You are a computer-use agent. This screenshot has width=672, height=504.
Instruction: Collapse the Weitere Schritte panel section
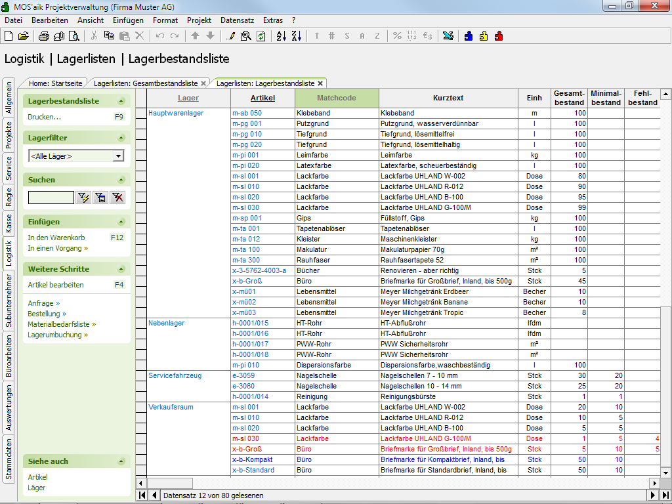point(121,269)
